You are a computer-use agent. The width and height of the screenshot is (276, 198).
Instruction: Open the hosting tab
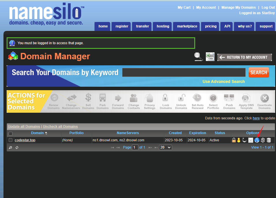163,26
